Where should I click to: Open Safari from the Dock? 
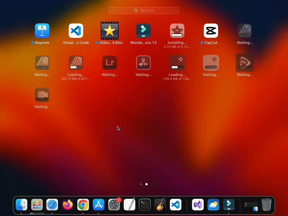tap(52, 205)
